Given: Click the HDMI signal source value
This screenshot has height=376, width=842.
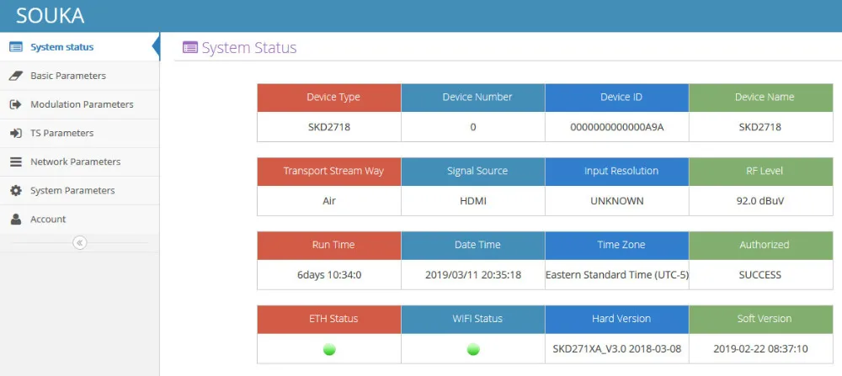Looking at the screenshot, I should 473,201.
